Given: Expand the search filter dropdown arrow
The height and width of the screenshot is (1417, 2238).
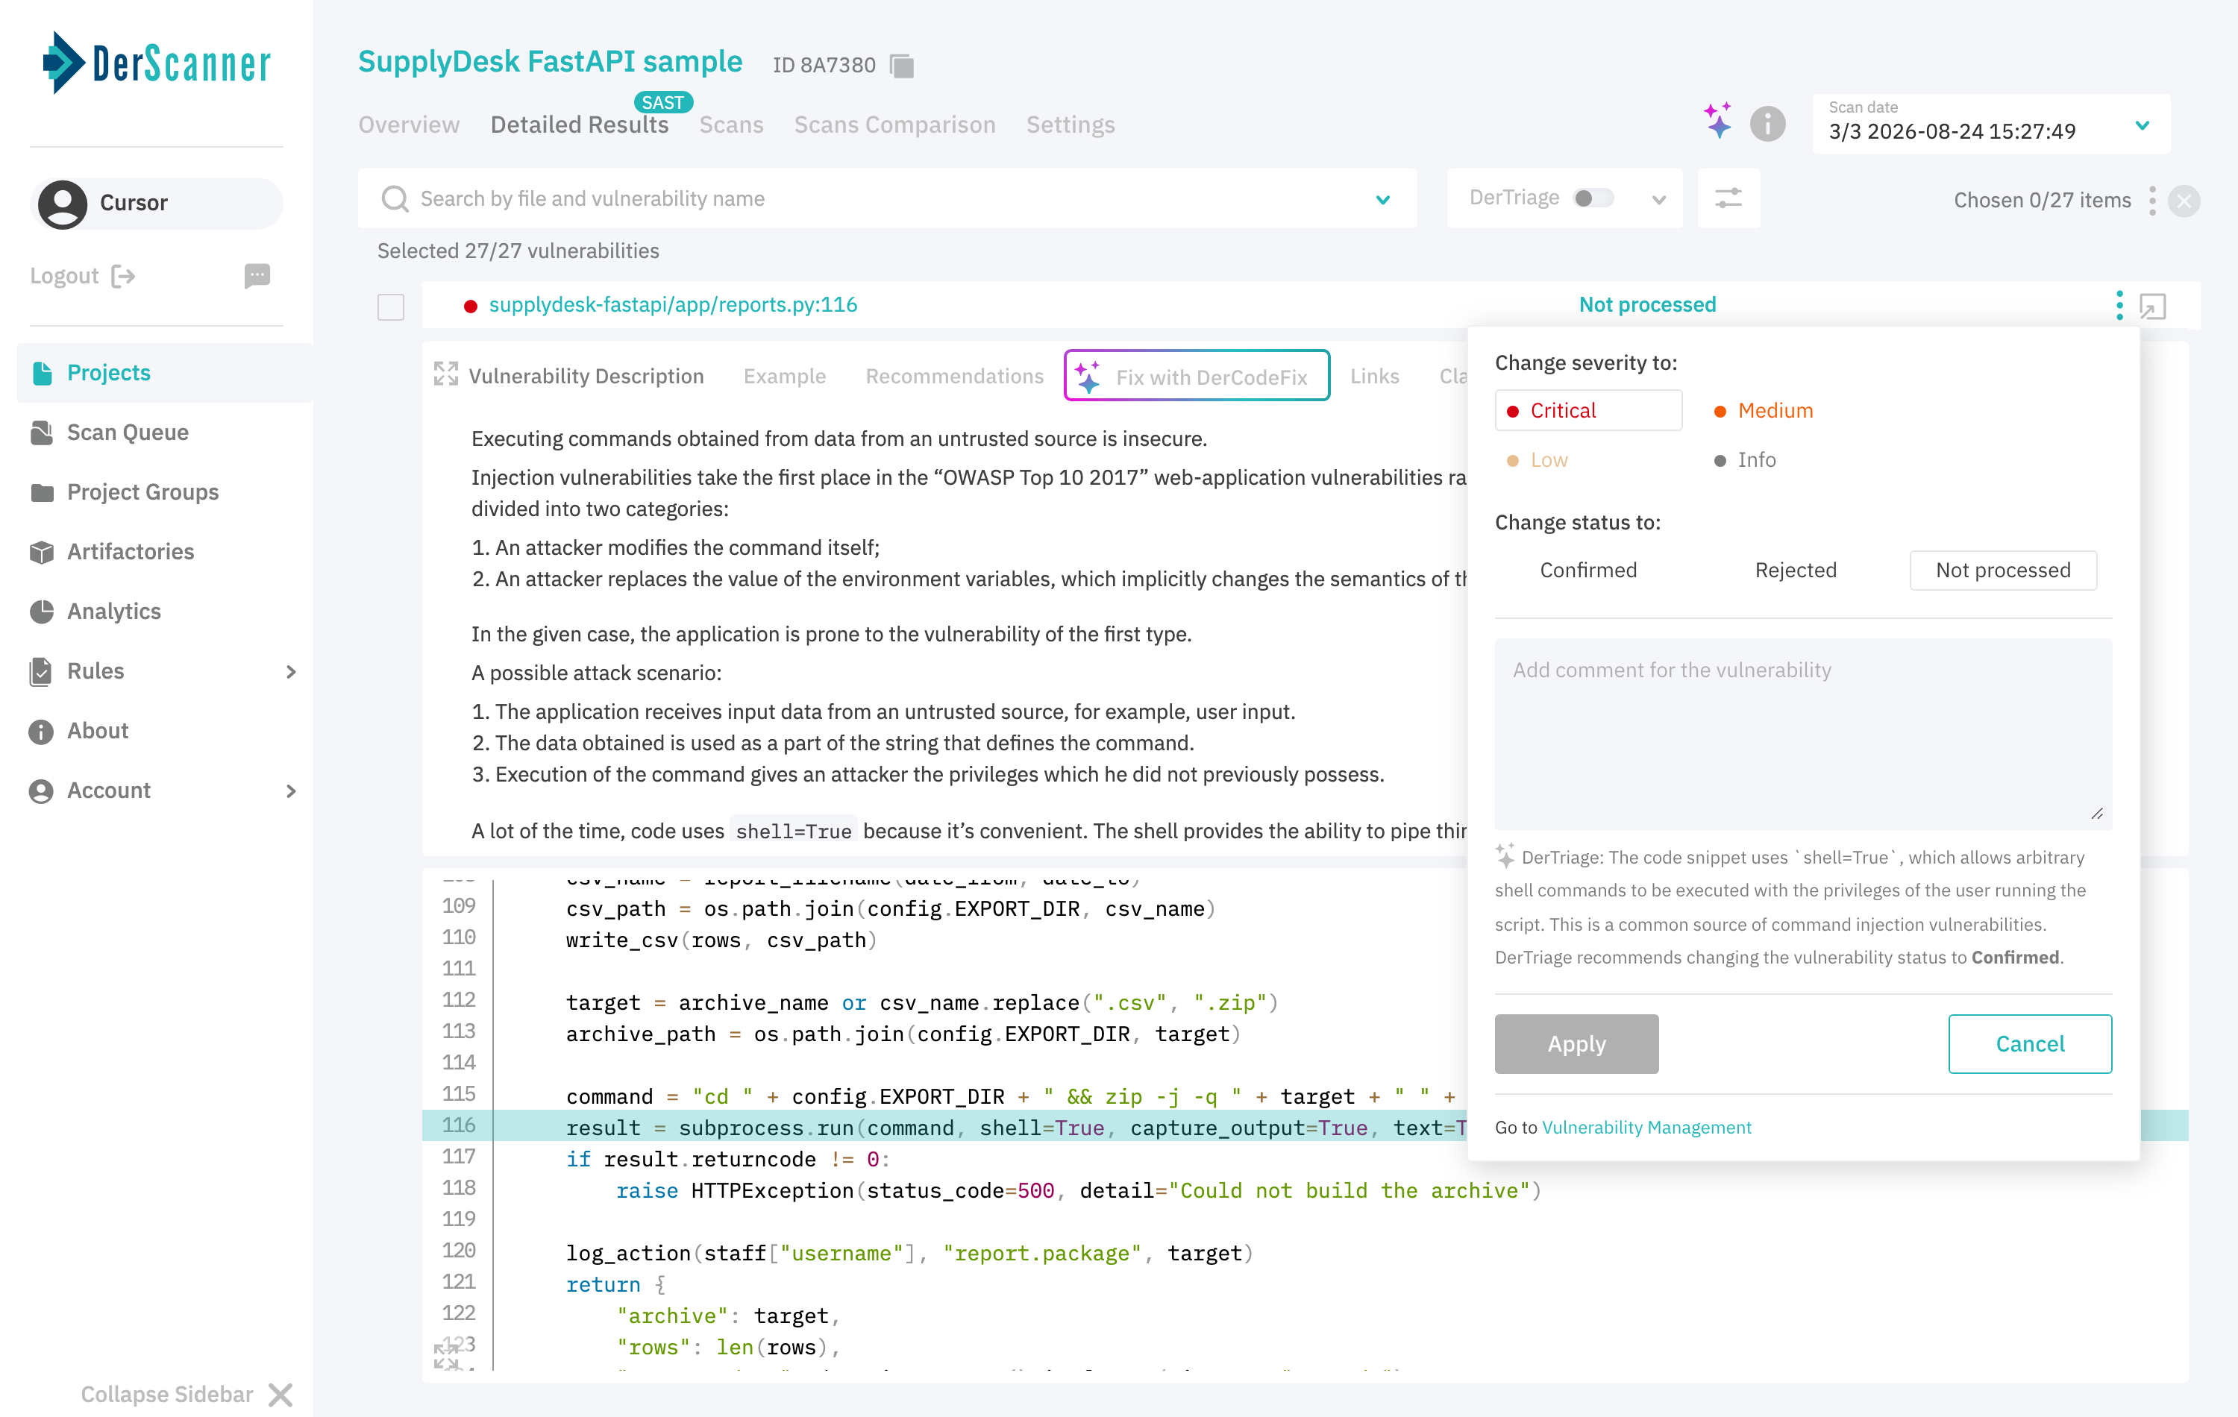Looking at the screenshot, I should [x=1383, y=199].
